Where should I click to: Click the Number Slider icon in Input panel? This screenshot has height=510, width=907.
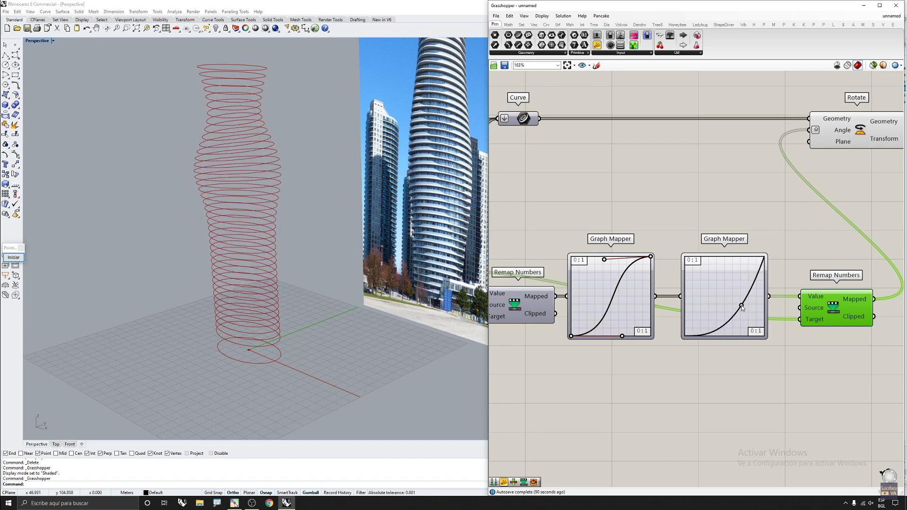pyautogui.click(x=597, y=35)
